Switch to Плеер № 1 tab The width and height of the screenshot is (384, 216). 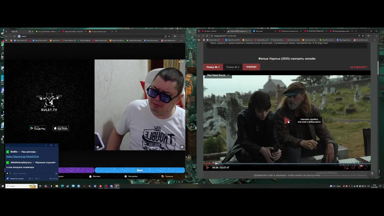[x=213, y=67]
